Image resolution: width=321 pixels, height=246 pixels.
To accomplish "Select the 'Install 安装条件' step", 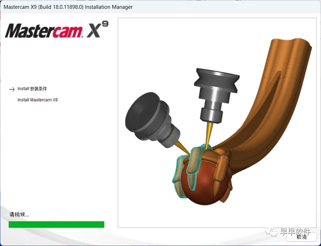I will (x=32, y=89).
